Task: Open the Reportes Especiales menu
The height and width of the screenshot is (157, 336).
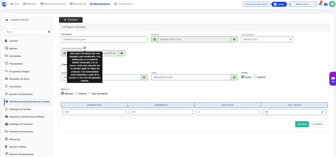Action: (53, 4)
